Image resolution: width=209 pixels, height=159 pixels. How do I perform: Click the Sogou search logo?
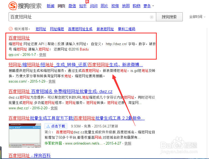(x=25, y=6)
